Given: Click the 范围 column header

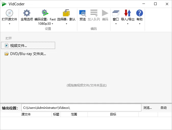Looking at the screenshot, I should (x=74, y=114).
